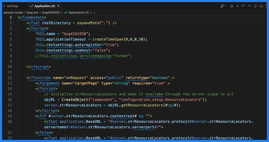Click the restDirectory variable name
The width and height of the screenshot is (269, 142).
click(x=56, y=23)
